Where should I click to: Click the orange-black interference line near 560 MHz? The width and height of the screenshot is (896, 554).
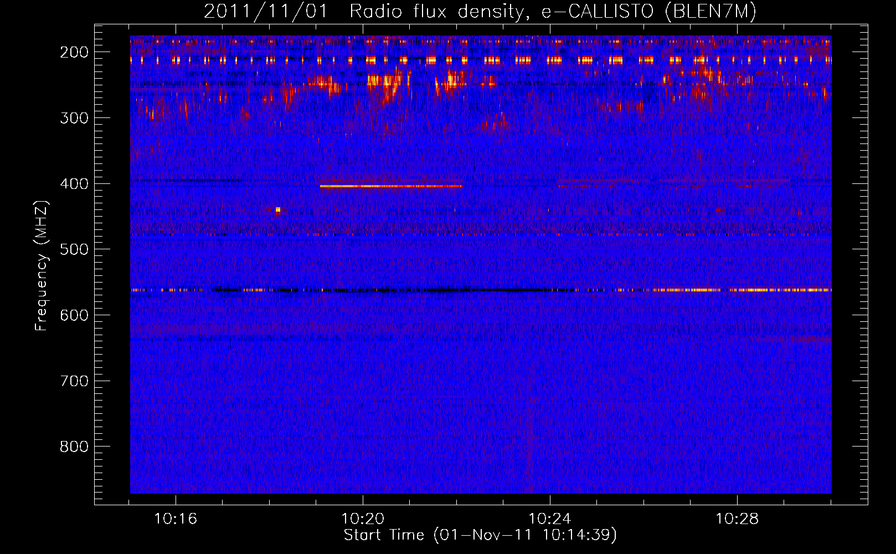click(x=481, y=290)
